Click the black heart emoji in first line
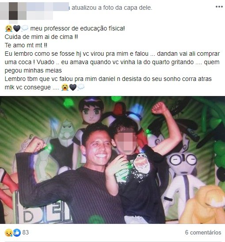Viewport: 225px width, 242px height. coord(17,29)
